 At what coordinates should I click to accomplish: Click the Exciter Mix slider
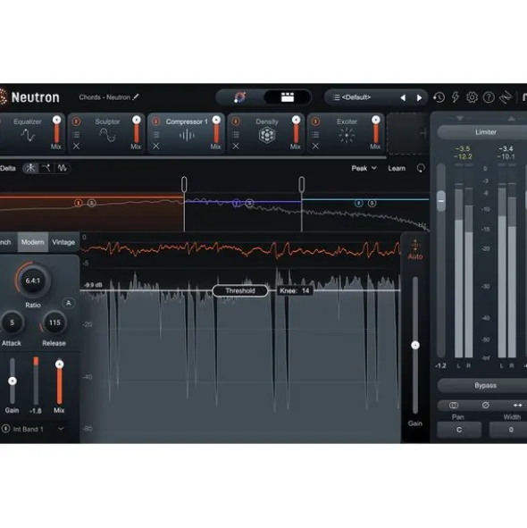coord(375,130)
